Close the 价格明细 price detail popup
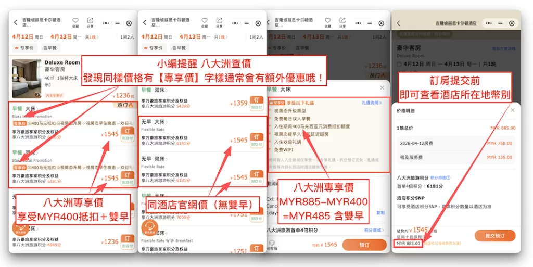Viewport: 533px width, 267px height. click(512, 110)
